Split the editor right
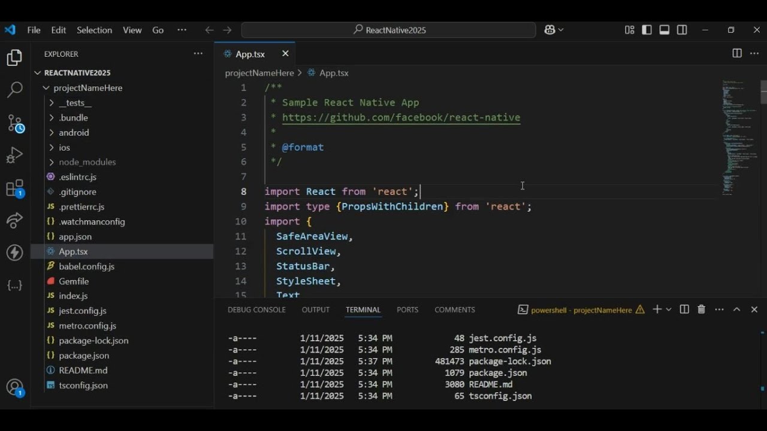Viewport: 767px width, 431px height. 737,53
